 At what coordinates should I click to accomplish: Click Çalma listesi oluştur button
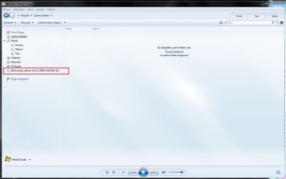(x=49, y=23)
